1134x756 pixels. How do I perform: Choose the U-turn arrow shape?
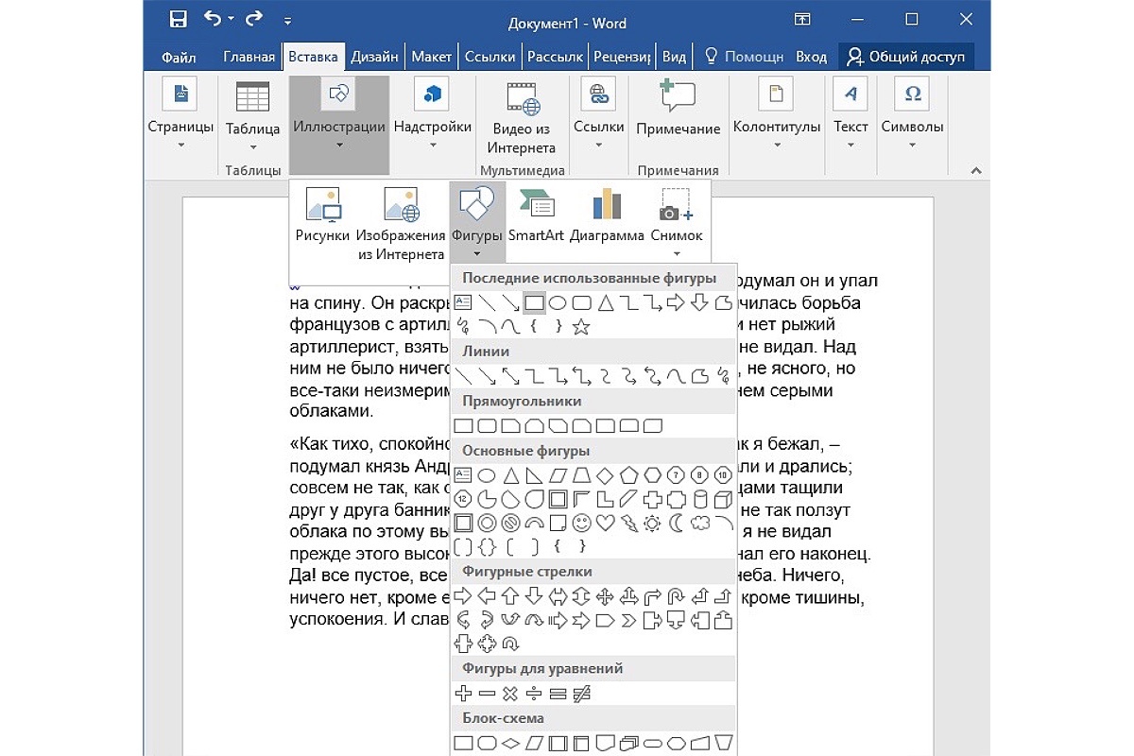coord(676,596)
